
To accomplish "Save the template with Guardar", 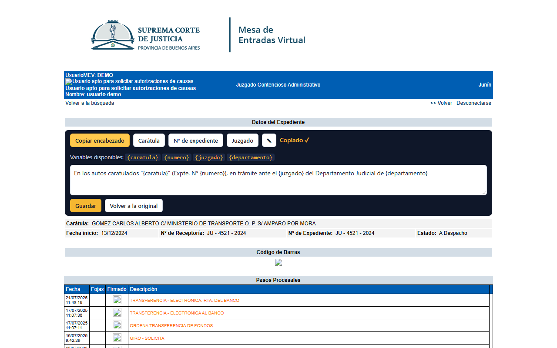I will (86, 206).
